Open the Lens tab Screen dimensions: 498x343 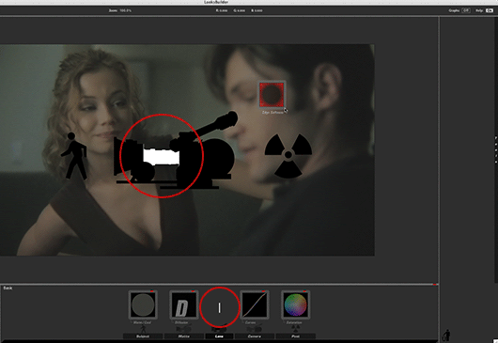(219, 336)
